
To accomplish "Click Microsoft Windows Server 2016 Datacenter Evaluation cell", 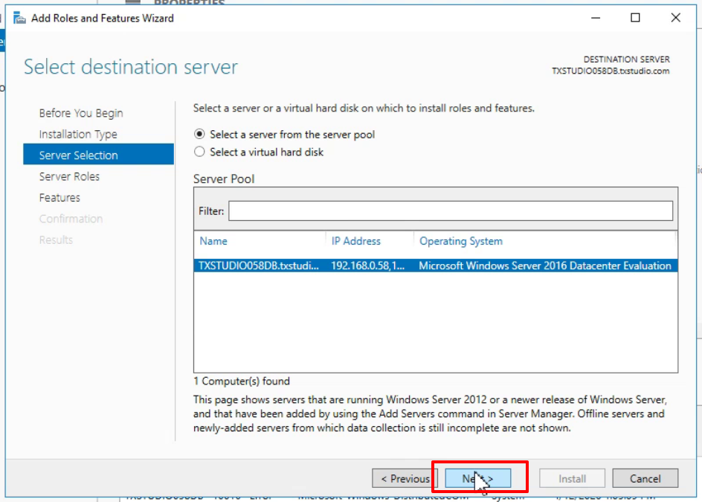I will coord(545,266).
